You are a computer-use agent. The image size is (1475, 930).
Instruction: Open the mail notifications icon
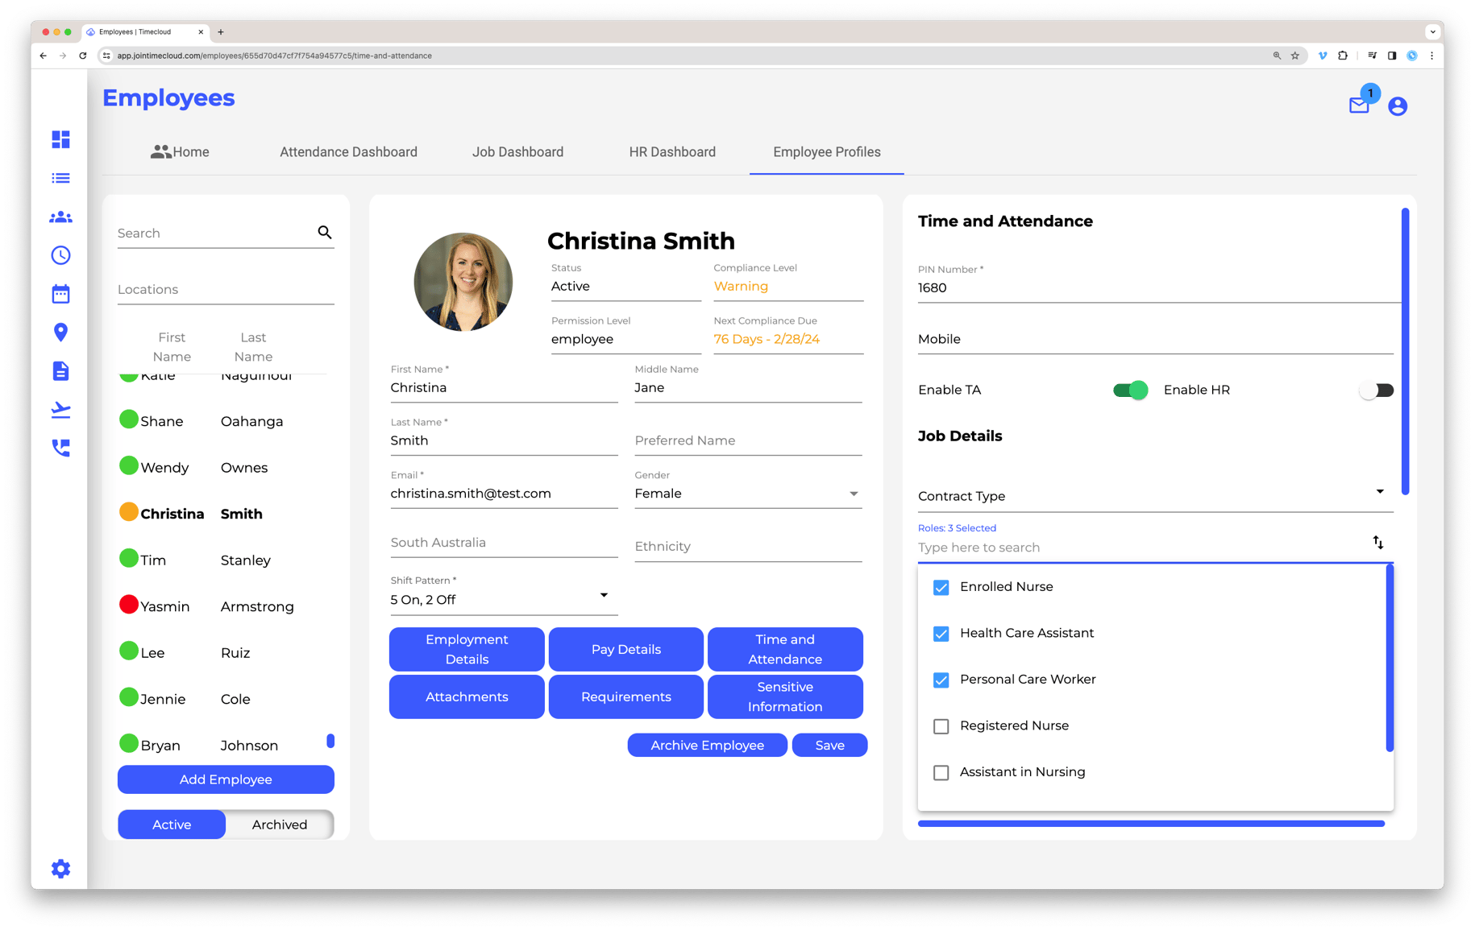click(x=1359, y=105)
